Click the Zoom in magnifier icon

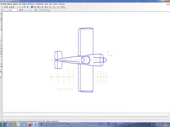point(43,7)
